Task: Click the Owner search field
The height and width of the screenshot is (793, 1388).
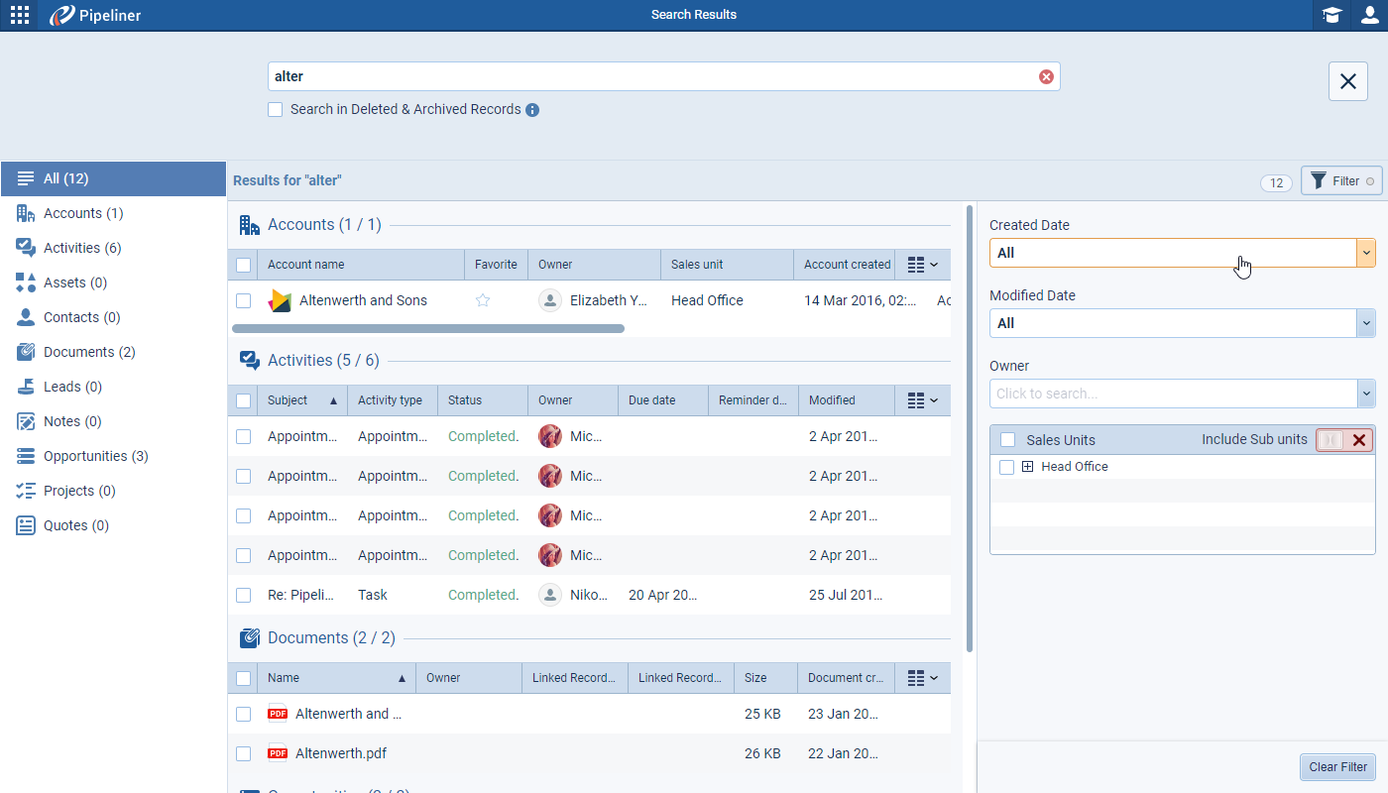Action: (1173, 394)
